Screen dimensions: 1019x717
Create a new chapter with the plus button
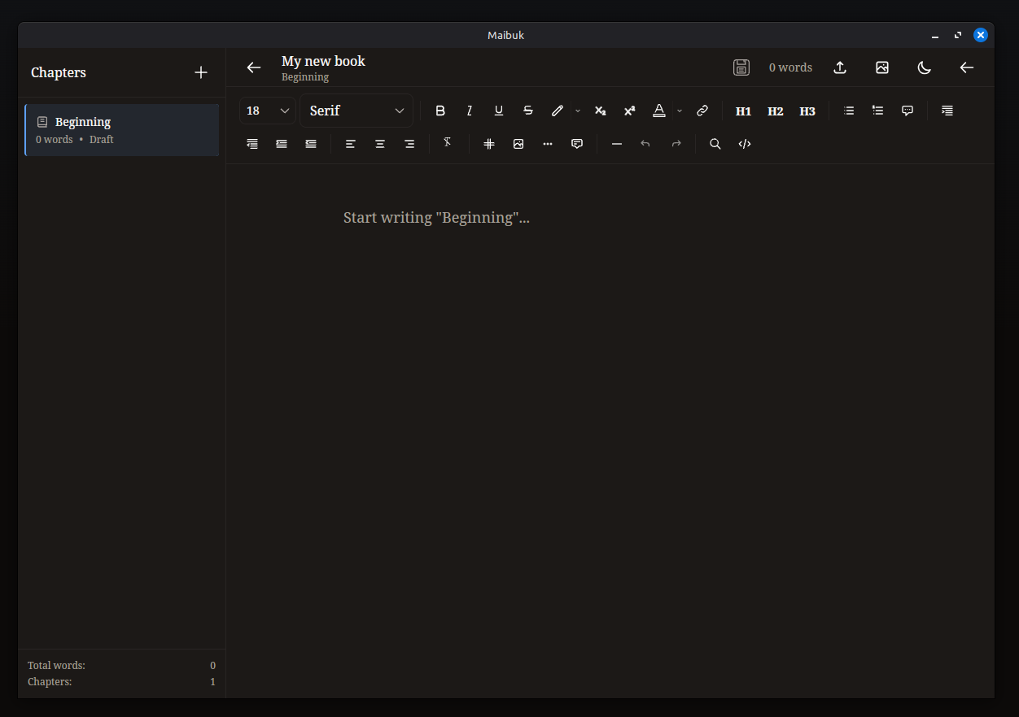(x=200, y=72)
